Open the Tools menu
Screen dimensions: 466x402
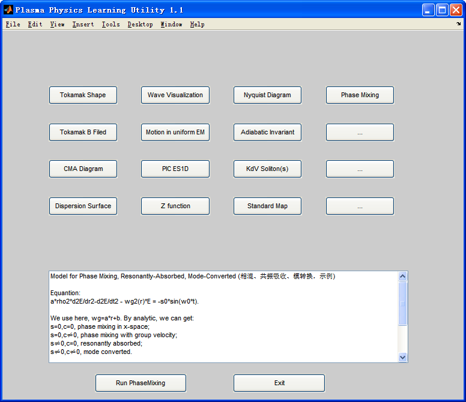[x=110, y=25]
